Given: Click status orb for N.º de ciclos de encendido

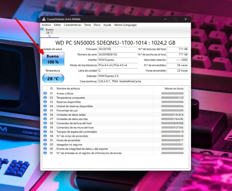Looking at the screenshot, I should point(45,136).
